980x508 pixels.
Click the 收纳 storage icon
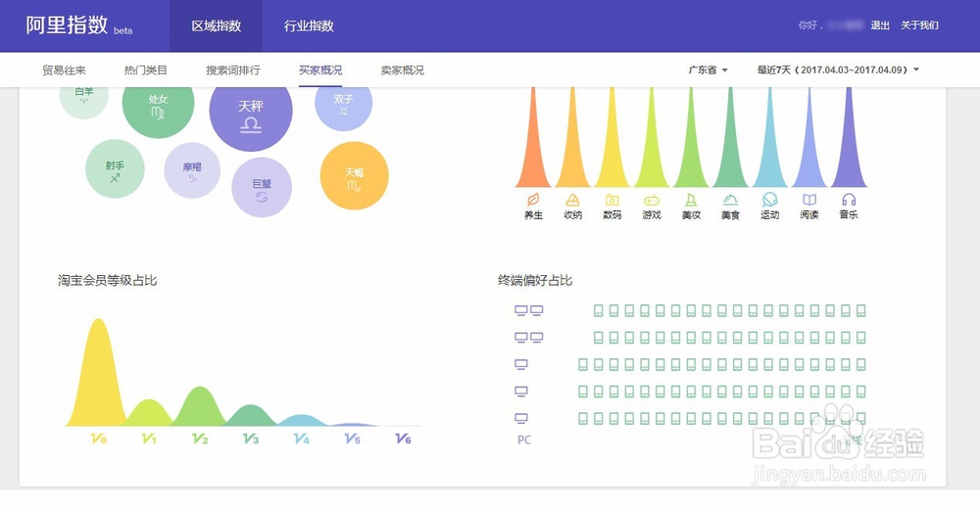[572, 200]
